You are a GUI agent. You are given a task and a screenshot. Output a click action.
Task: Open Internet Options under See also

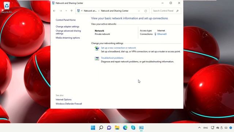pos(64,99)
